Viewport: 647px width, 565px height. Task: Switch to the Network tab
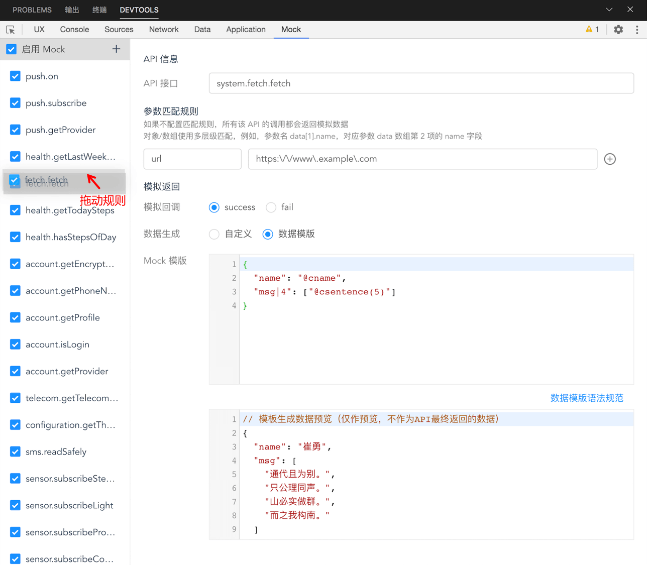tap(164, 30)
